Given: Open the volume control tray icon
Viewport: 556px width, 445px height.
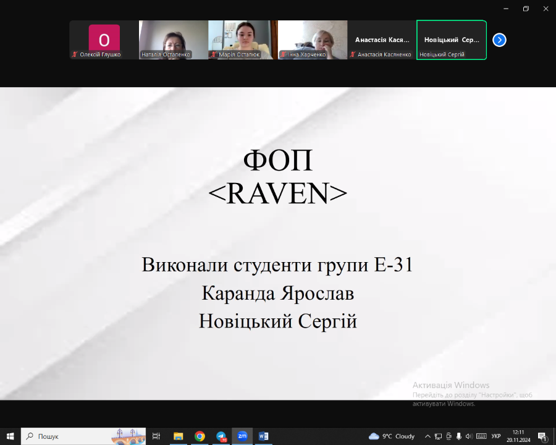Looking at the screenshot, I should coord(469,436).
